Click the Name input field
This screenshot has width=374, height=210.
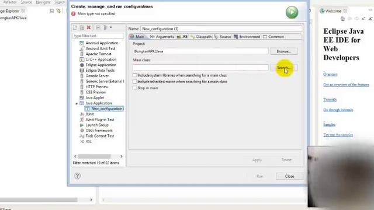pyautogui.click(x=221, y=29)
